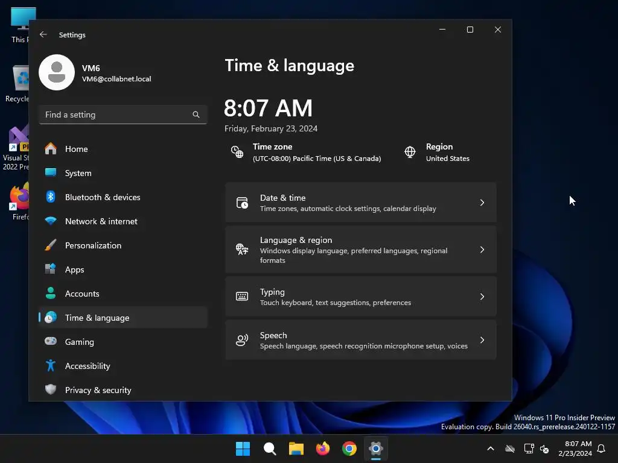Click the Privacy shield icon
This screenshot has height=463, width=618.
tap(51, 390)
